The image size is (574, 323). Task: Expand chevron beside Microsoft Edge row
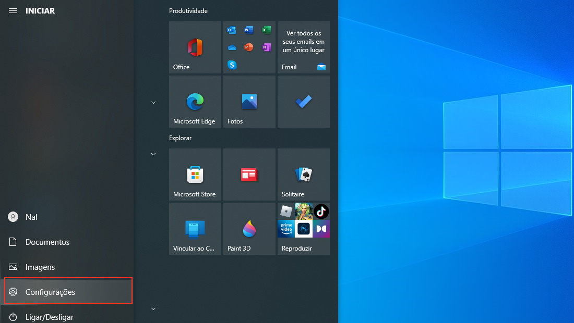(153, 103)
